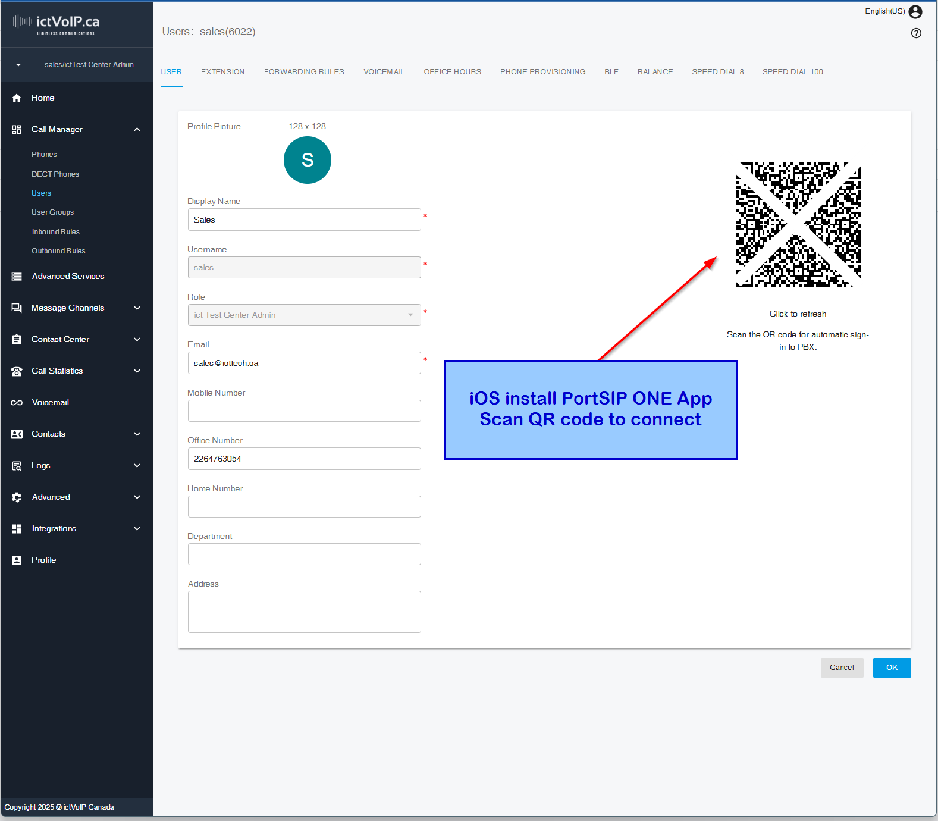
Task: Click the Address text area
Action: [x=304, y=612]
